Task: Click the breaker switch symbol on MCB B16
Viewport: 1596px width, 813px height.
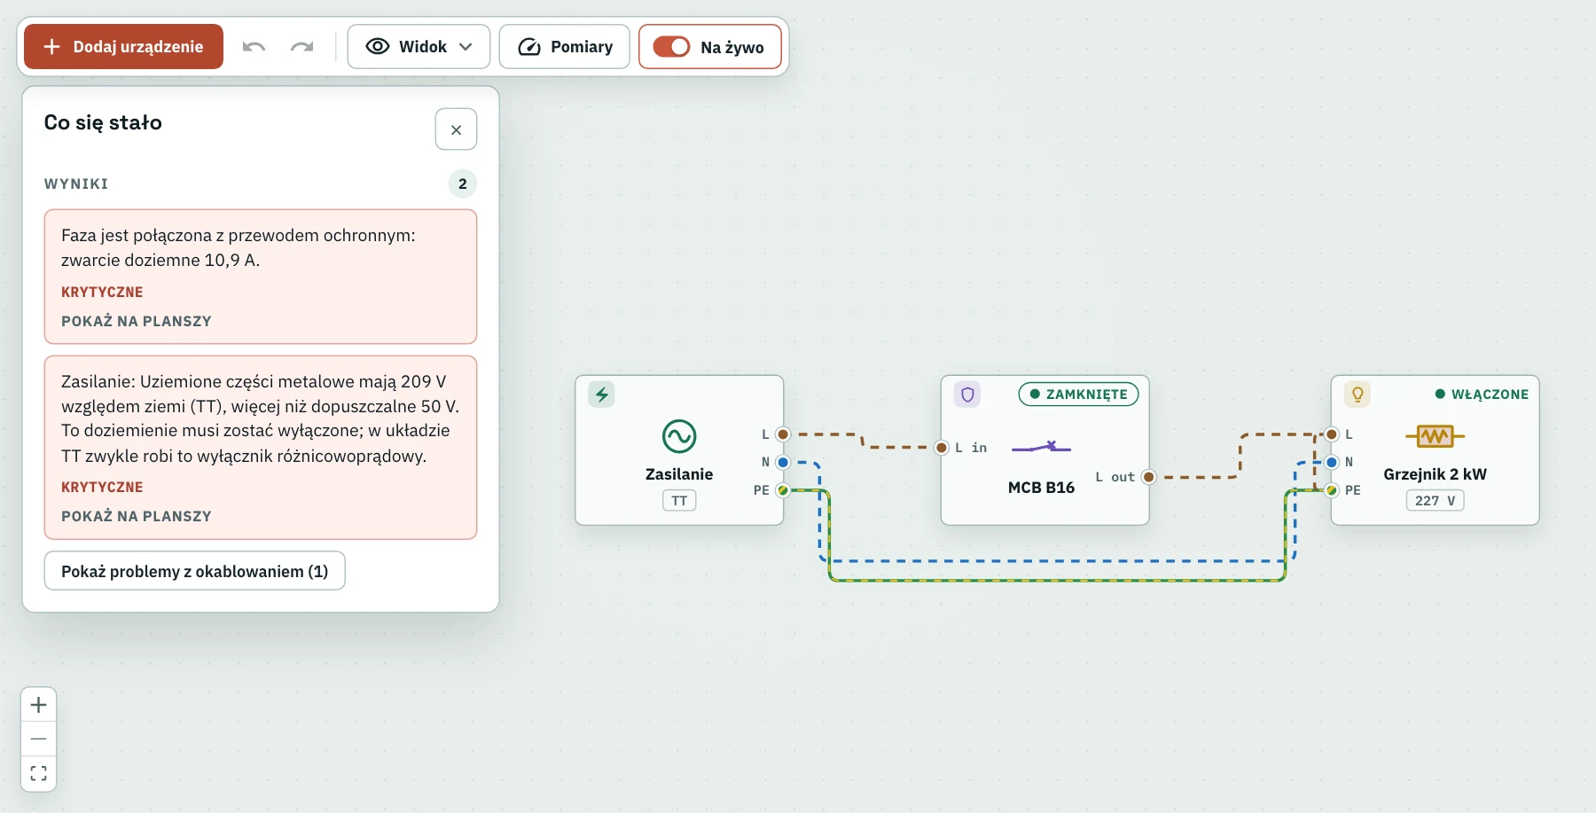Action: tap(1042, 447)
